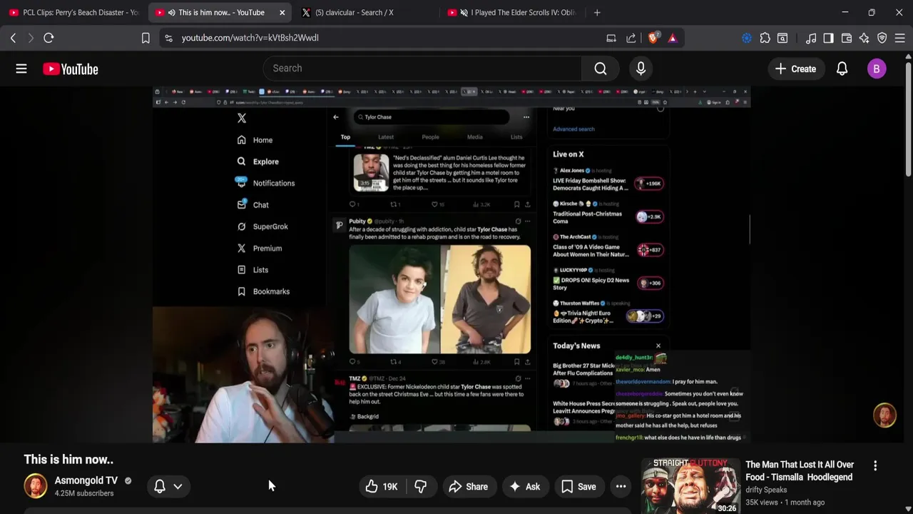Toggle the browser sidebar panel

point(828,38)
